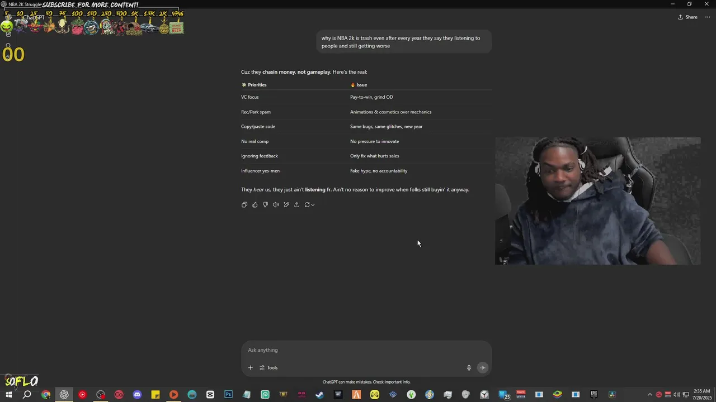Open the regenerate response dropdown
The height and width of the screenshot is (402, 716).
(x=309, y=205)
